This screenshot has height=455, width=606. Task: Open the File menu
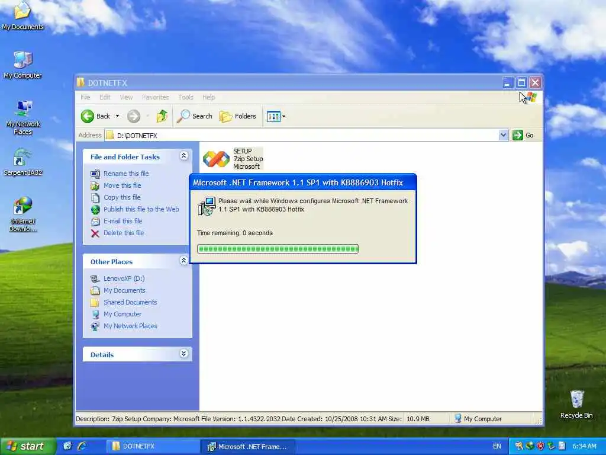point(85,97)
